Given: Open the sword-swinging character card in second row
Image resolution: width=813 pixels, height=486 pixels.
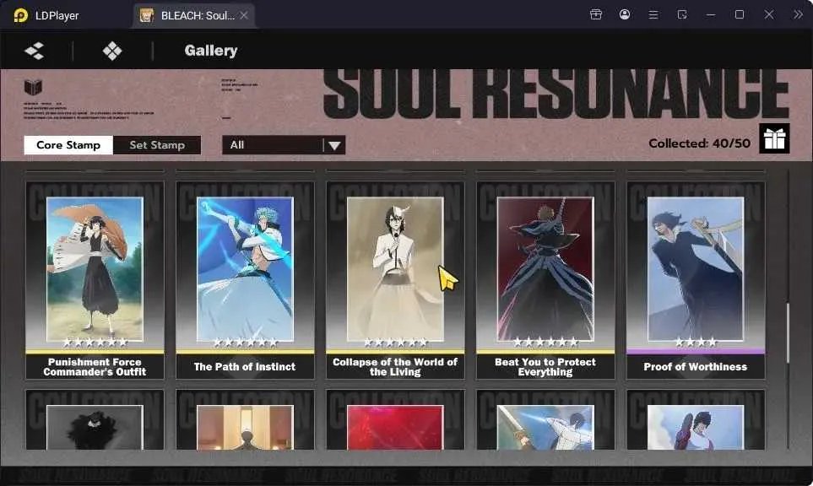Looking at the screenshot, I should (x=545, y=419).
